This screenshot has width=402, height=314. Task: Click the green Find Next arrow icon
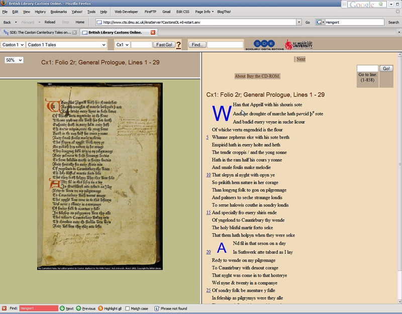(62, 308)
